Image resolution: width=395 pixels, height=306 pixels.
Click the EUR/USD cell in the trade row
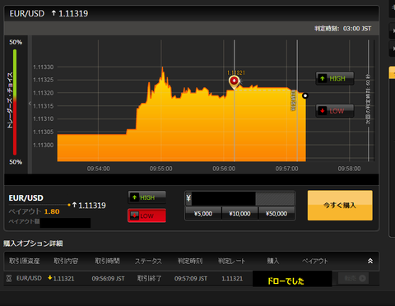(x=29, y=278)
